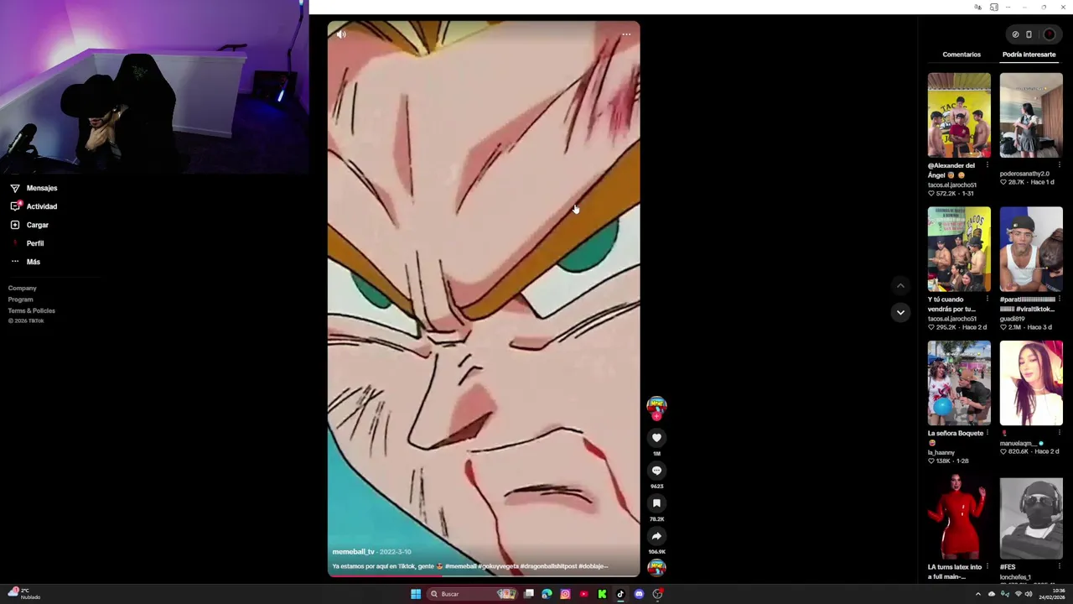Open the La señora Boquete video thumbnail

(959, 383)
